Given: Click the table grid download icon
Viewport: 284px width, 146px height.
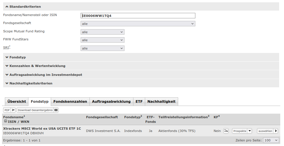Looking at the screenshot, I should click(x=56, y=110).
